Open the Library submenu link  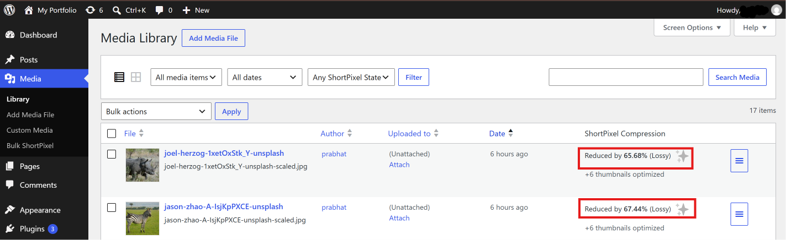(x=18, y=99)
